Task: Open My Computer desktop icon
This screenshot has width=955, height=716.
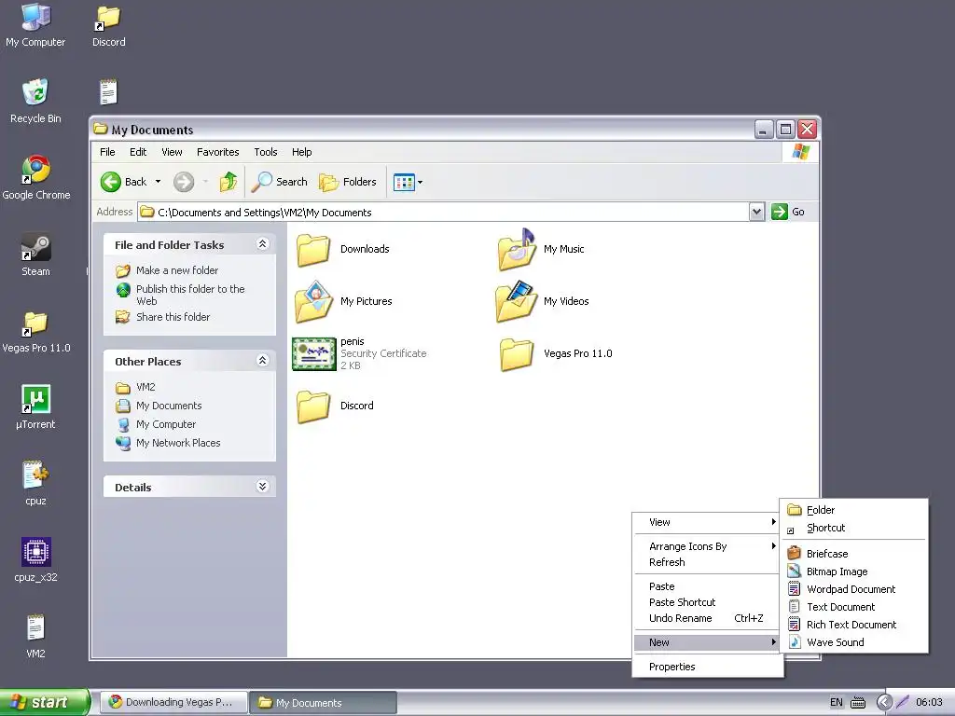Action: click(35, 24)
